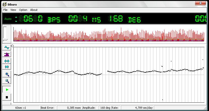Stop measurement with black square button

coord(7,97)
